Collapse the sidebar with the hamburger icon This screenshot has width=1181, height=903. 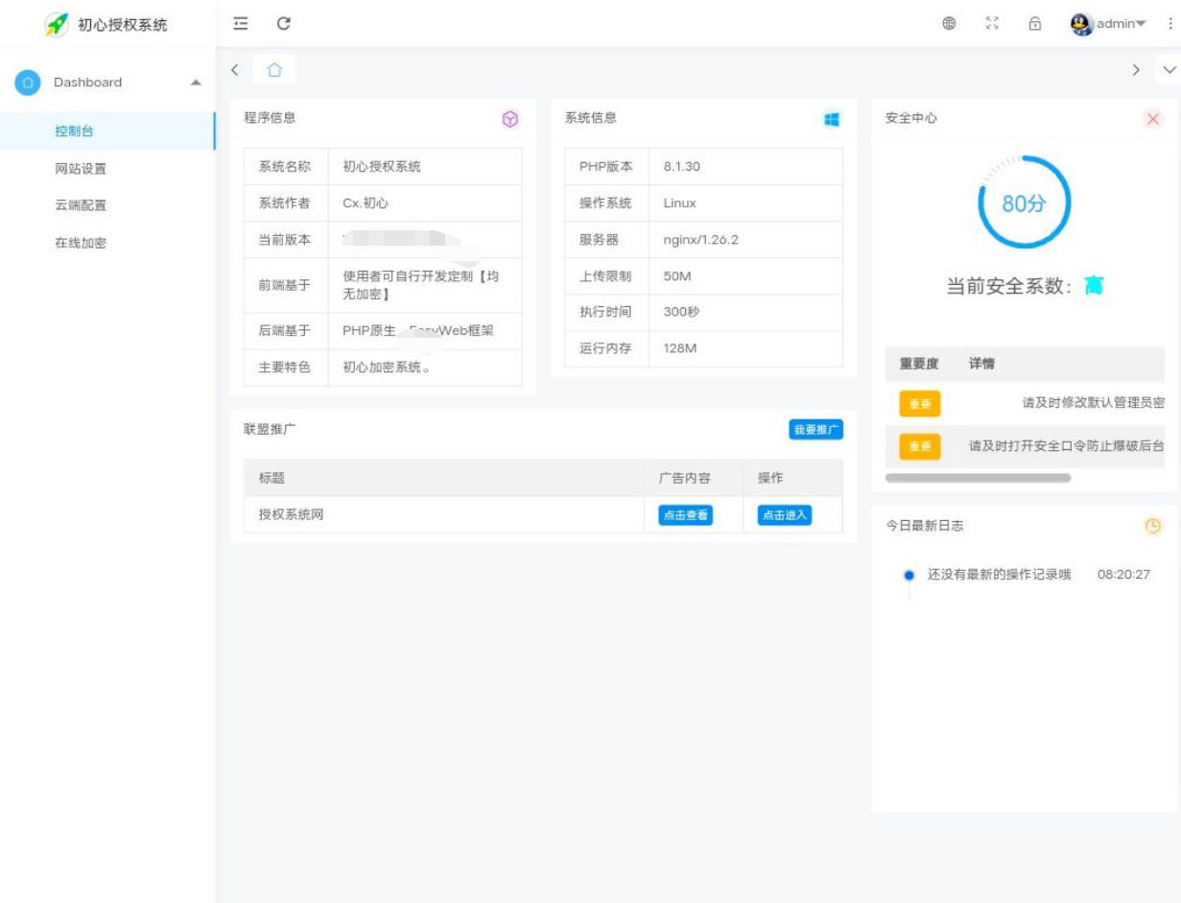[x=239, y=23]
